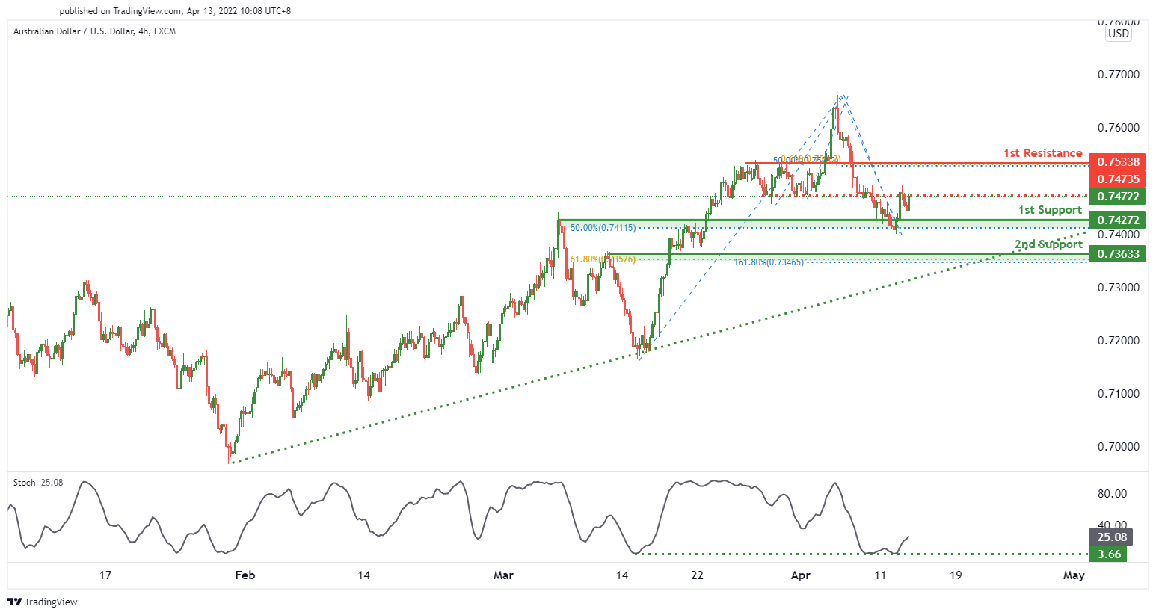
Task: Click the 0.74722 current price tag
Action: coord(1118,197)
